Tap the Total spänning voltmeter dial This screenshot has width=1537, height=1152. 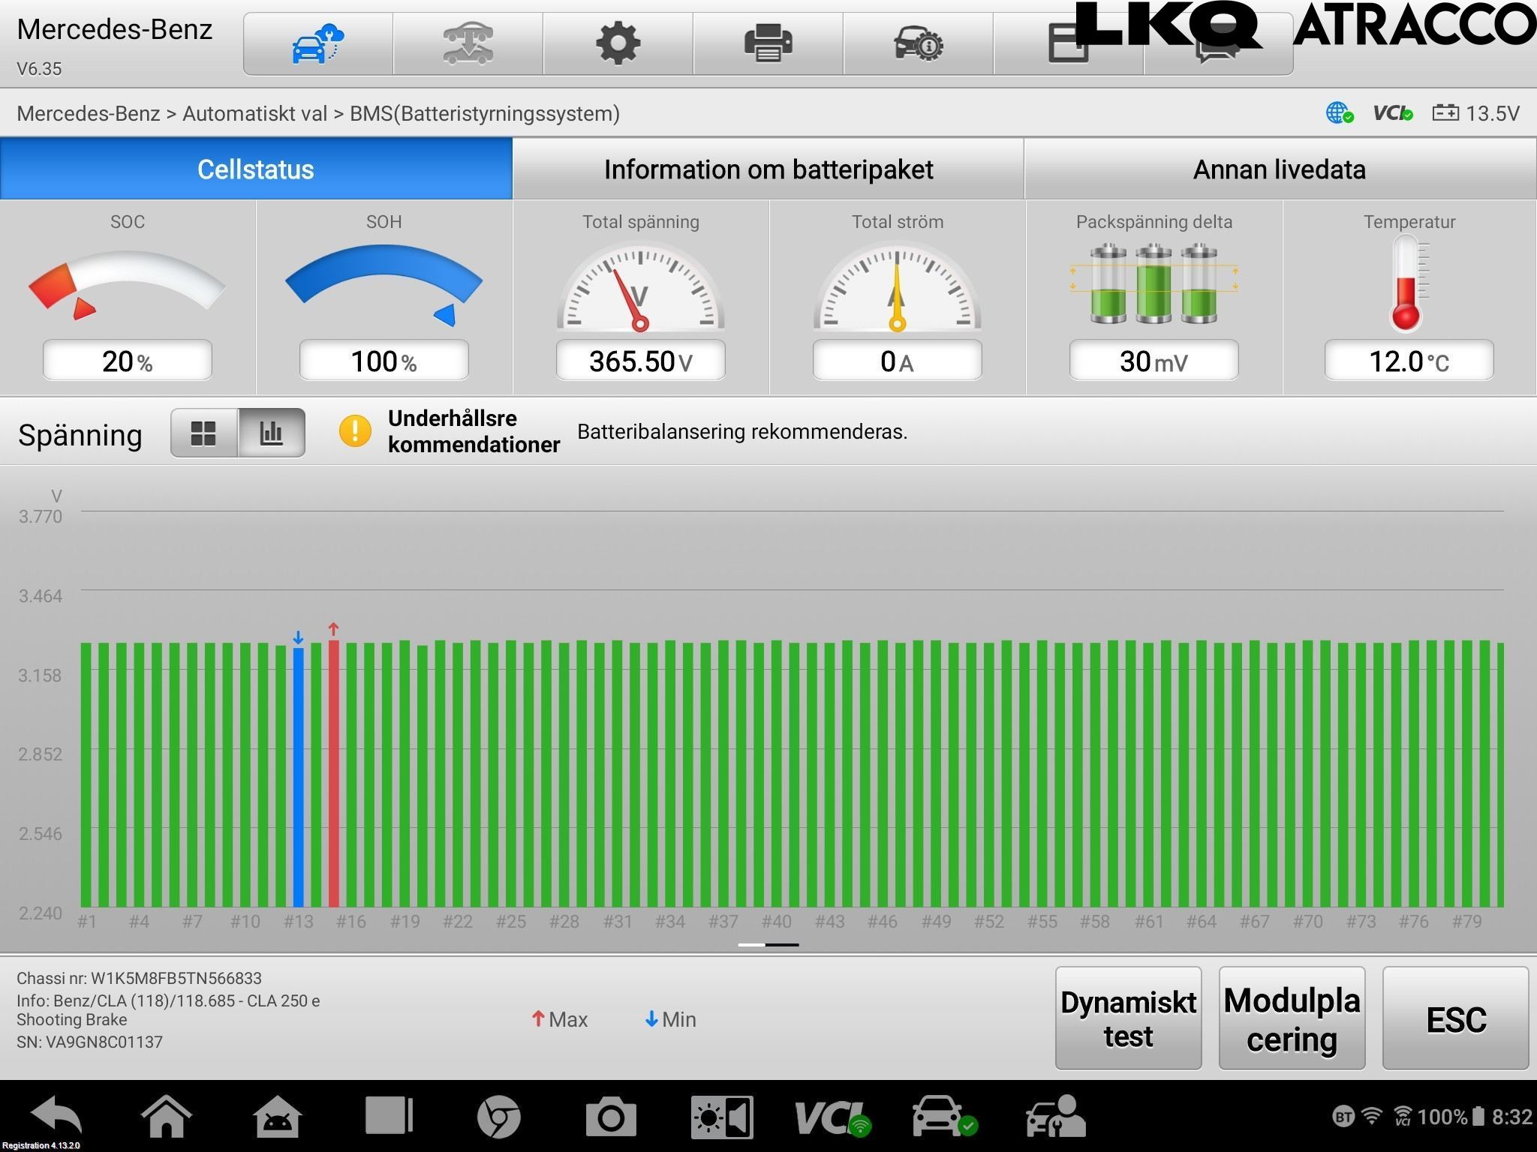pos(640,287)
